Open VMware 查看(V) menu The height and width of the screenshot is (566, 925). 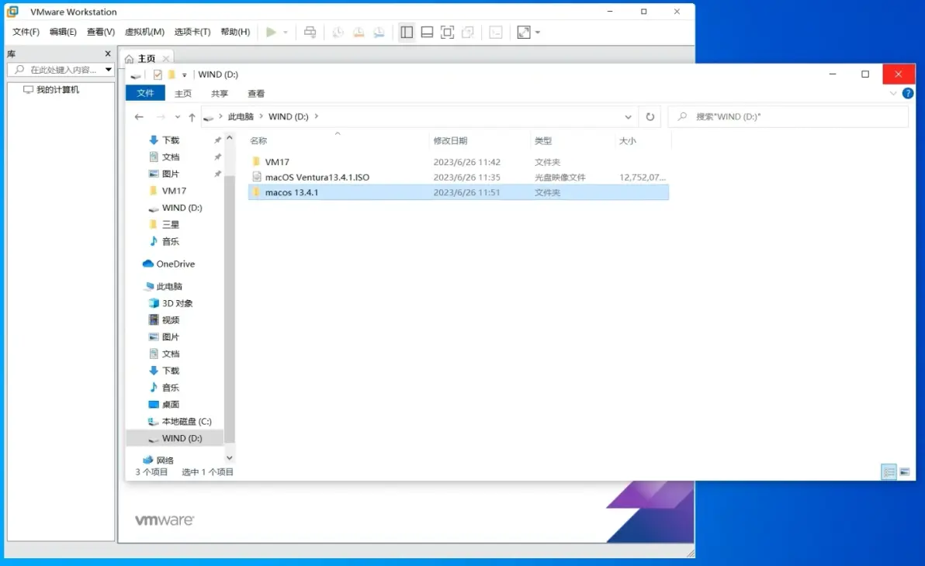[101, 32]
